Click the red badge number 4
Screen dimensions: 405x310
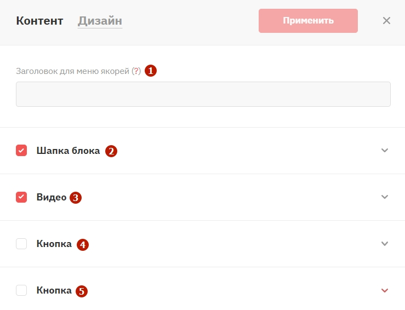(x=83, y=245)
